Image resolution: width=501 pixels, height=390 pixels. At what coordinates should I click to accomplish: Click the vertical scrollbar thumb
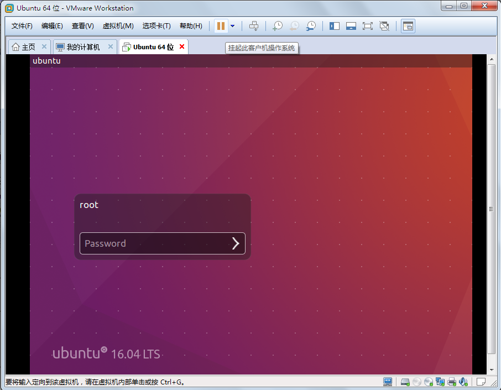coord(492,209)
